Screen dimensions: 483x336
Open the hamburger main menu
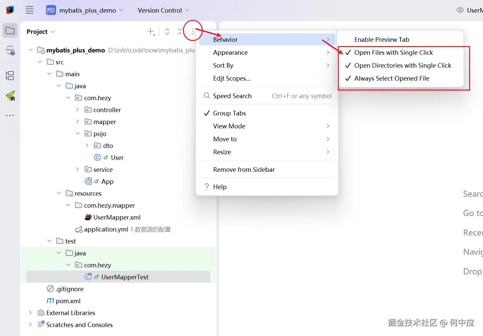30,10
